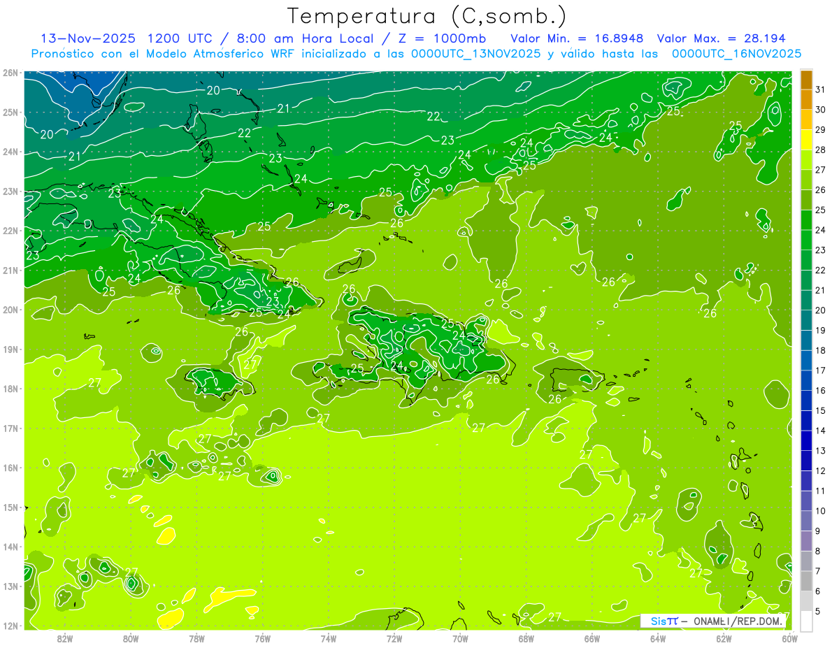The image size is (839, 648).
Task: Click the '15N' latitude axis label
Action: [10, 507]
